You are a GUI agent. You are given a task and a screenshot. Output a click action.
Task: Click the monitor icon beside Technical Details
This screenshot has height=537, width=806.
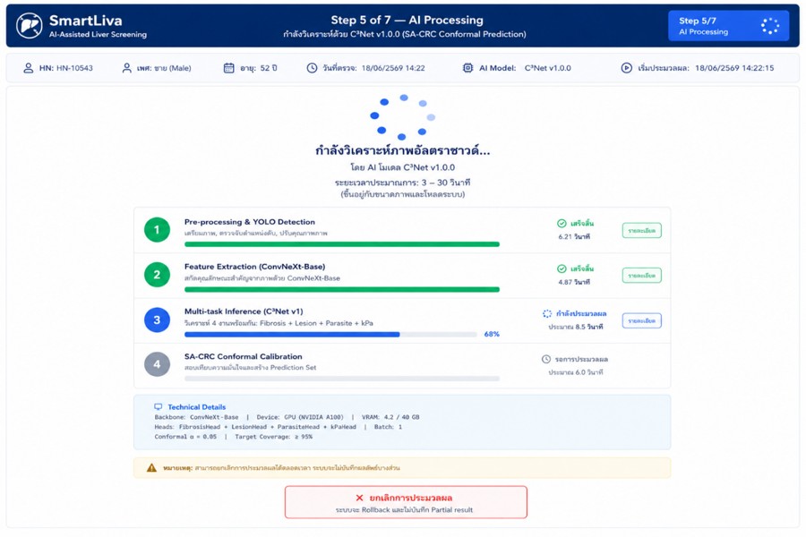(x=159, y=406)
